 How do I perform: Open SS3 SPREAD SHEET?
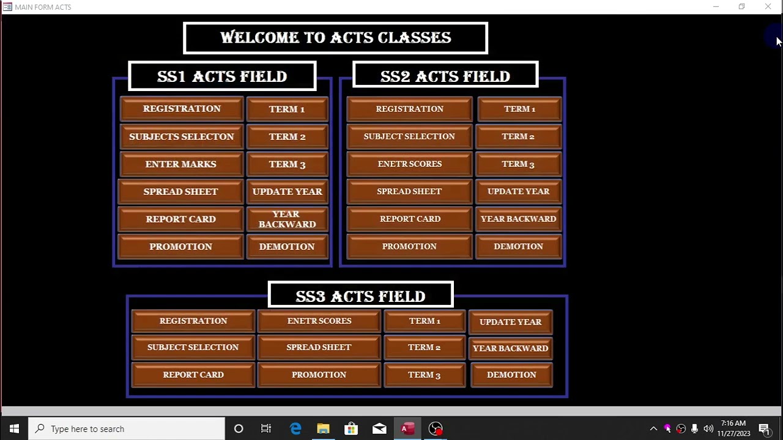point(319,347)
